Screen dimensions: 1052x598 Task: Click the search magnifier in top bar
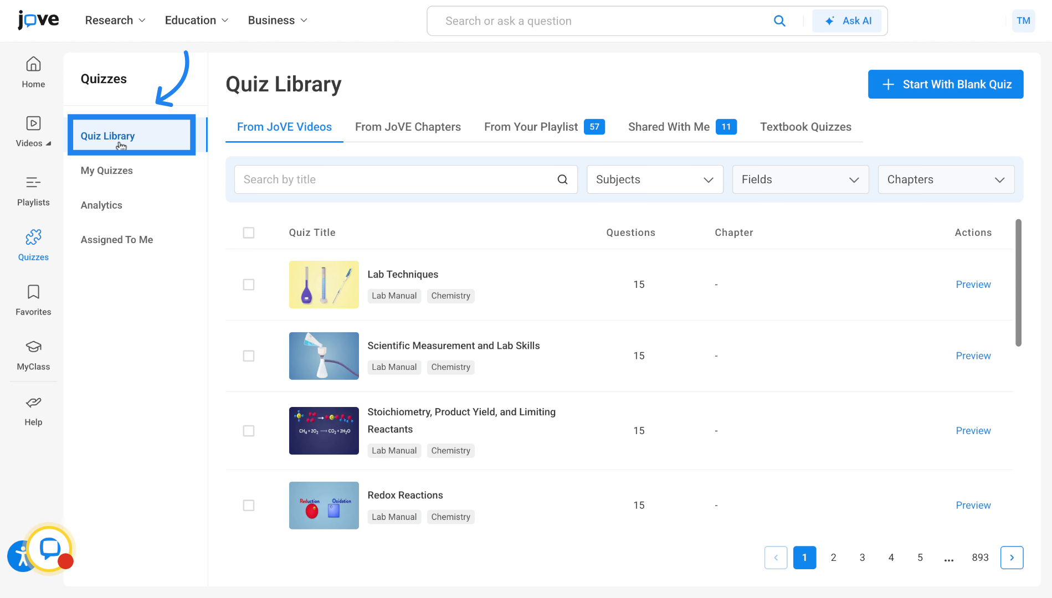779,20
